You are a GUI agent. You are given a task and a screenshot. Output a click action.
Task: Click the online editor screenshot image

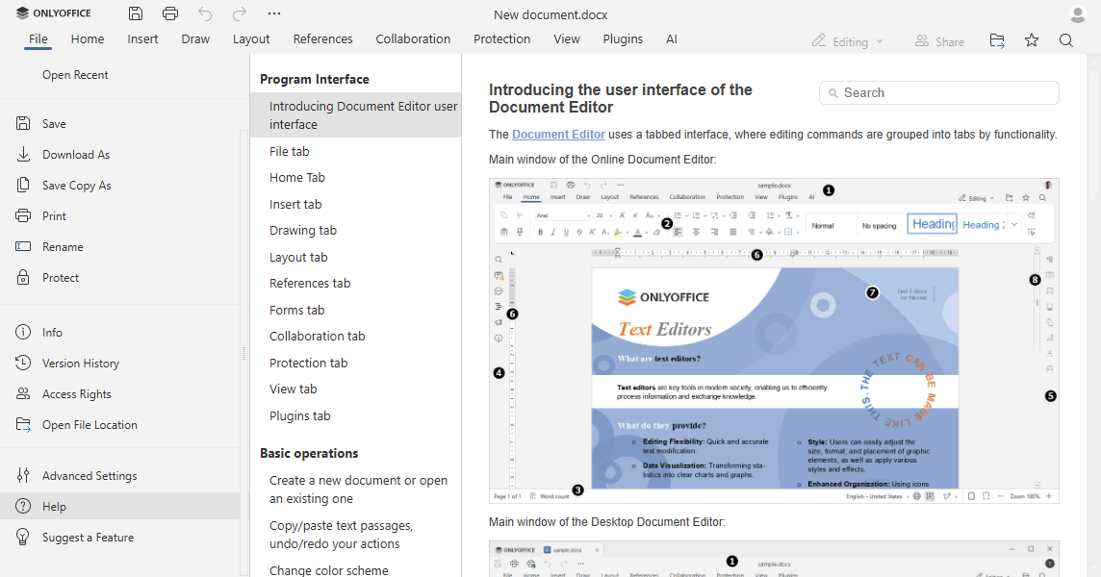pos(774,340)
